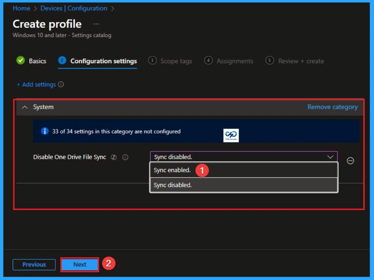374x280 pixels.
Task: Click the copy icon next to Disable One Drive File Sync
Action: [x=113, y=157]
